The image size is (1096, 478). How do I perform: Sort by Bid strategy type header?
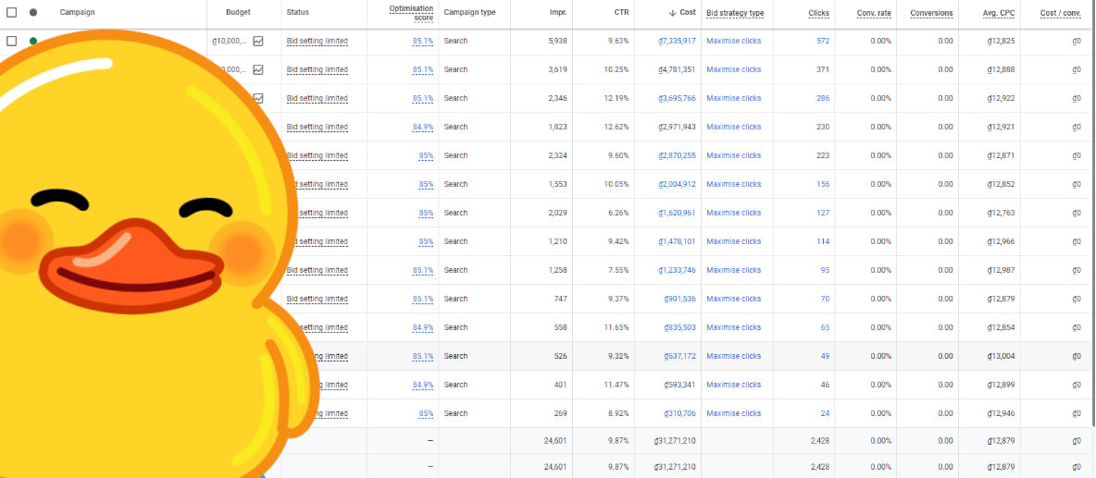click(x=735, y=13)
